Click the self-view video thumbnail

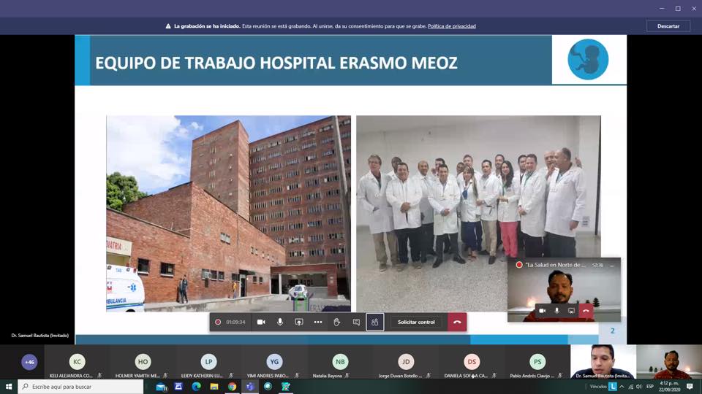[x=669, y=361]
